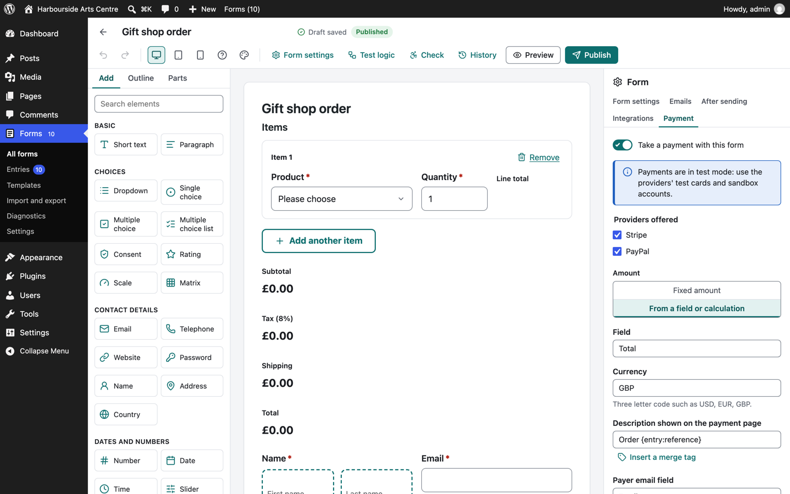Add a Rating element
The image size is (790, 494).
coord(192,254)
